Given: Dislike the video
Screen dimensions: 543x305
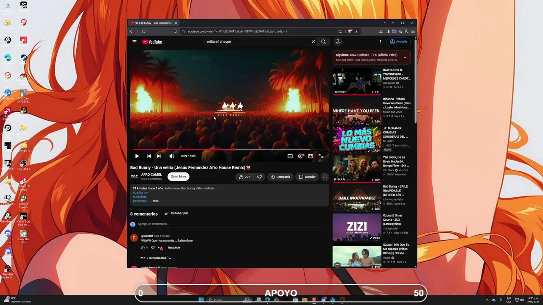Looking at the screenshot, I should point(259,177).
